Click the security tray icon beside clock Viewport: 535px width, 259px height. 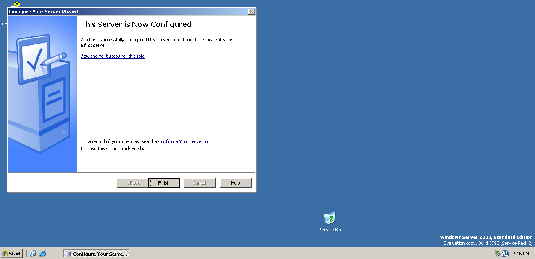click(505, 254)
